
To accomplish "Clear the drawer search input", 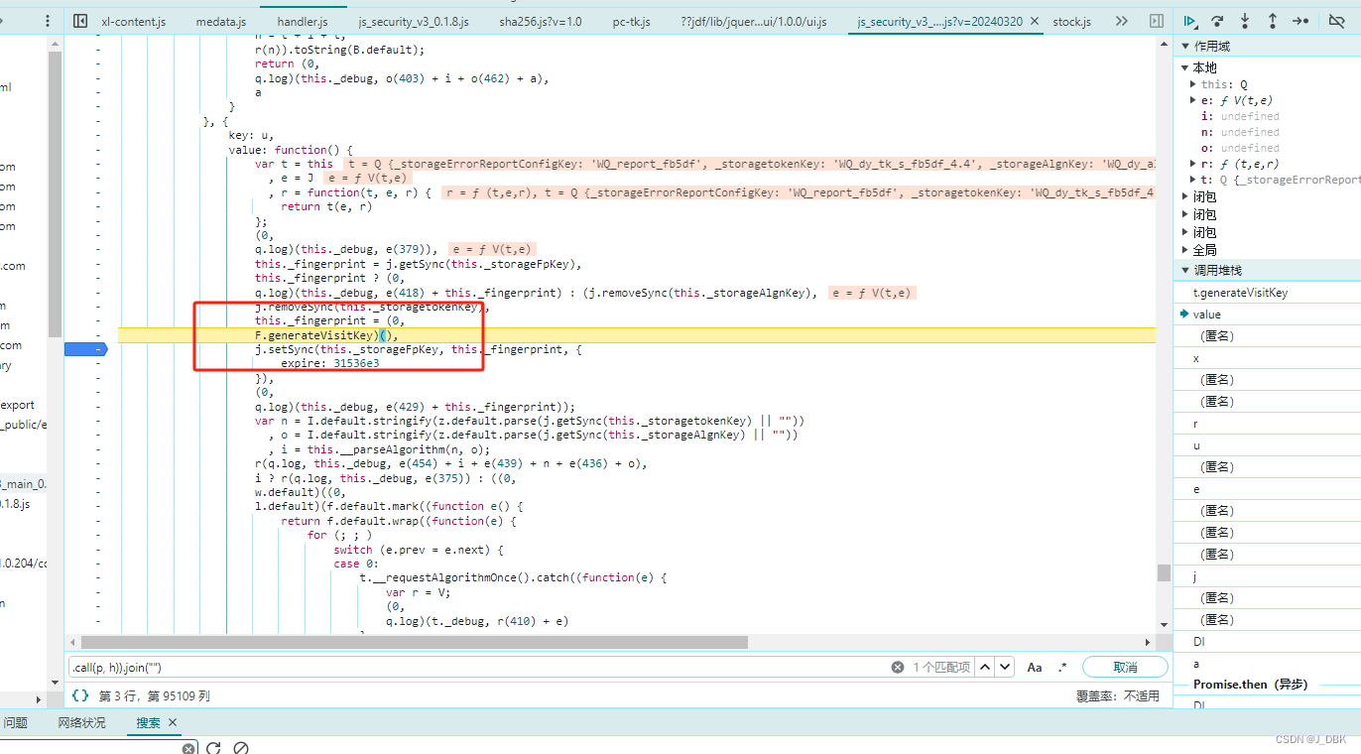I will (x=188, y=747).
